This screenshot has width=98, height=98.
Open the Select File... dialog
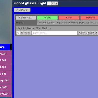(x=26, y=18)
